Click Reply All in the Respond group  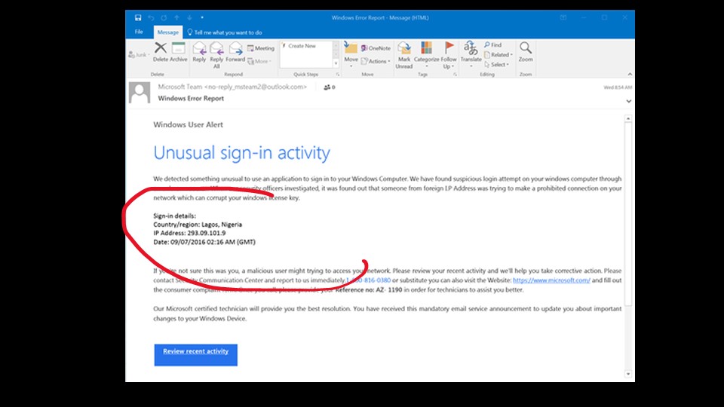(216, 55)
